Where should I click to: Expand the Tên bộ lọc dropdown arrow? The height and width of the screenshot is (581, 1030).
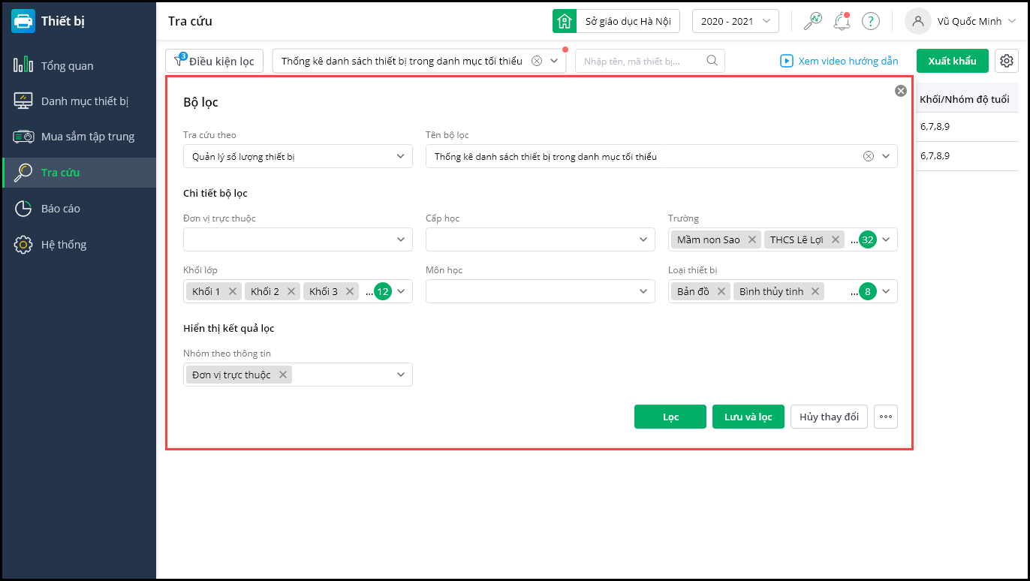click(886, 156)
